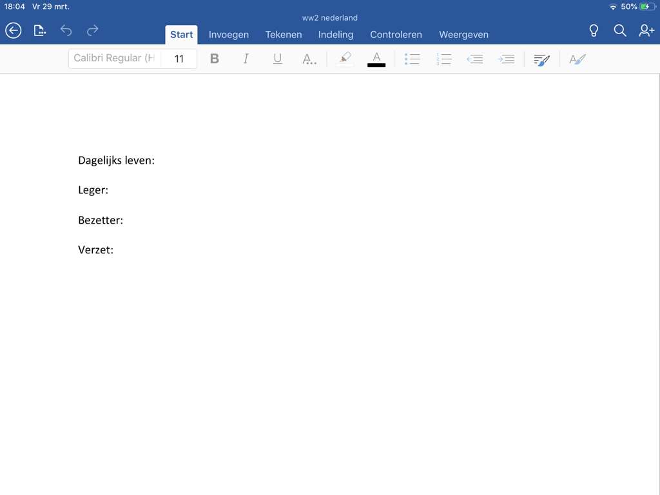
Task: Open the file options icon
Action: pyautogui.click(x=40, y=30)
